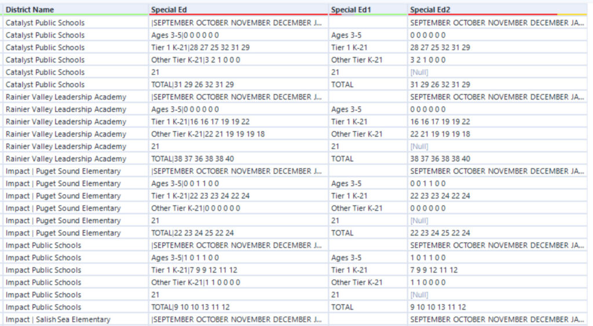Select cell 'Ages 3-5|1 0 1 1 0 0'

tap(238, 258)
